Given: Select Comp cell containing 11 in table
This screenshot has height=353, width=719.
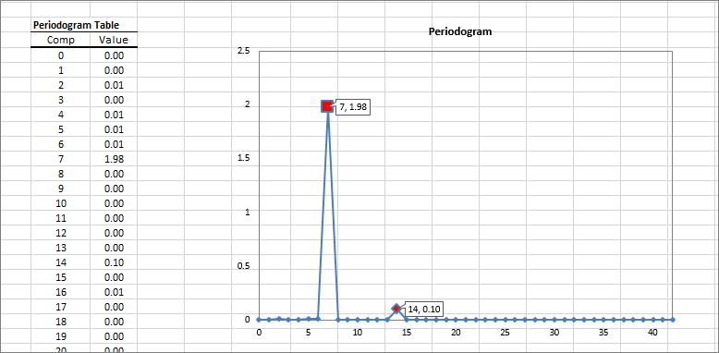Looking at the screenshot, I should pyautogui.click(x=61, y=218).
